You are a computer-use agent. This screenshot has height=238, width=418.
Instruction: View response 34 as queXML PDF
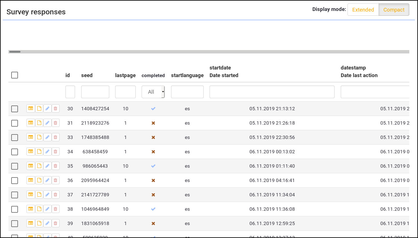click(39, 152)
